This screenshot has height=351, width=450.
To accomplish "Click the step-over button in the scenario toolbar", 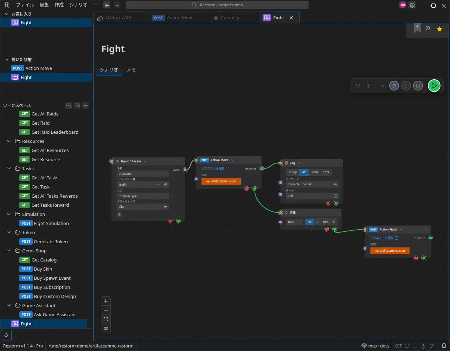I will click(x=394, y=86).
